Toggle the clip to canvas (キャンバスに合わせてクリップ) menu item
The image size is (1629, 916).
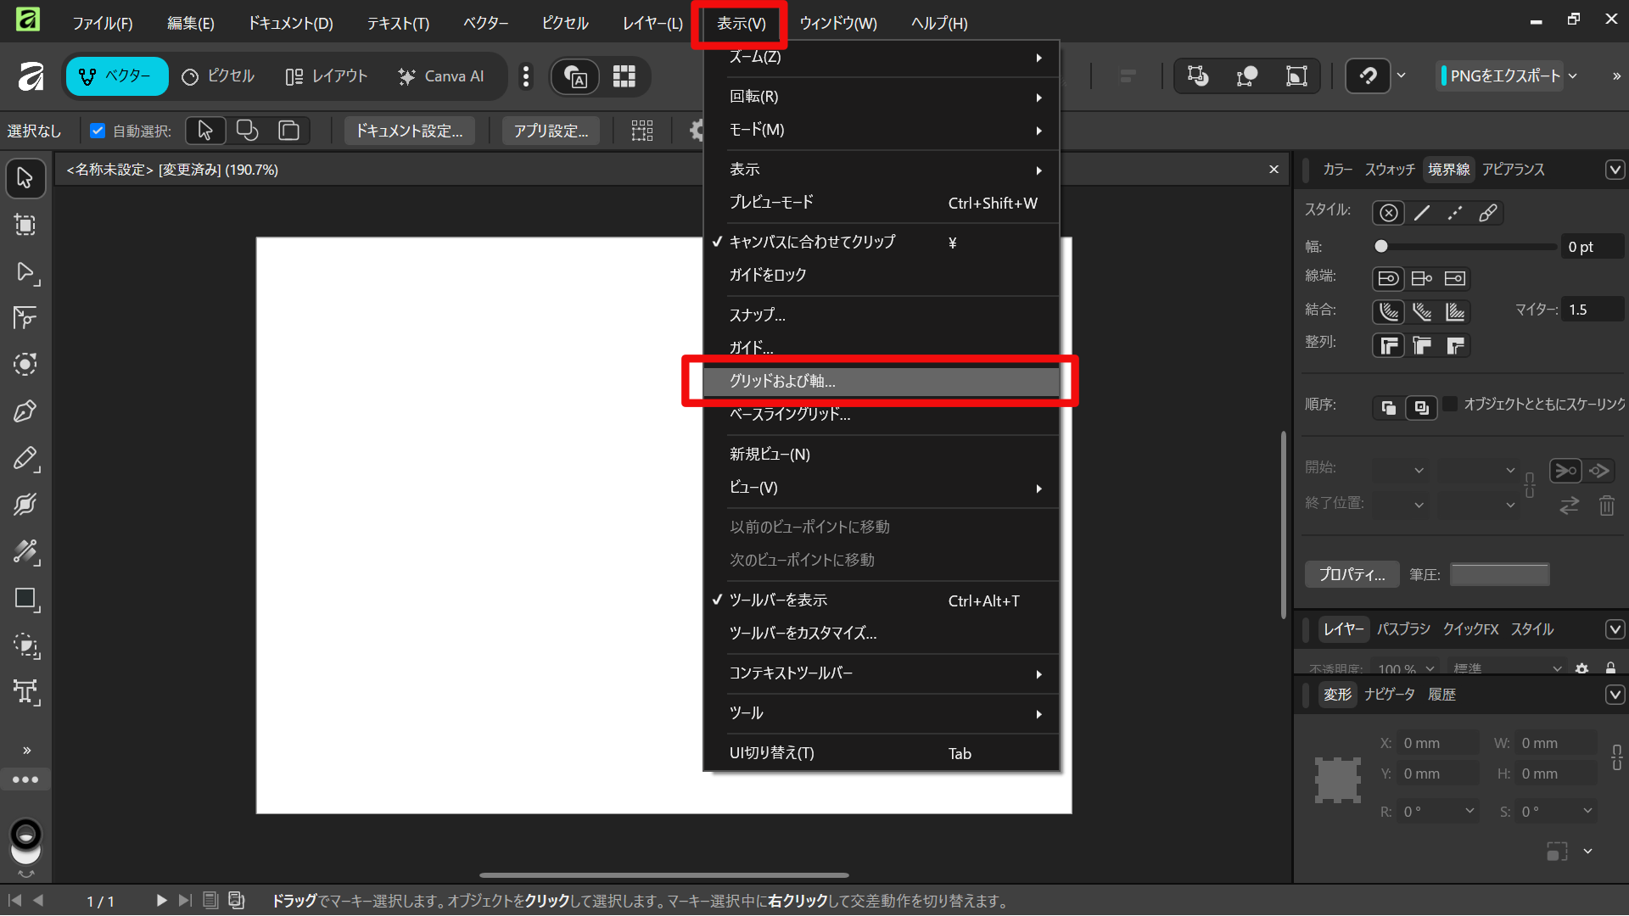pyautogui.click(x=812, y=243)
